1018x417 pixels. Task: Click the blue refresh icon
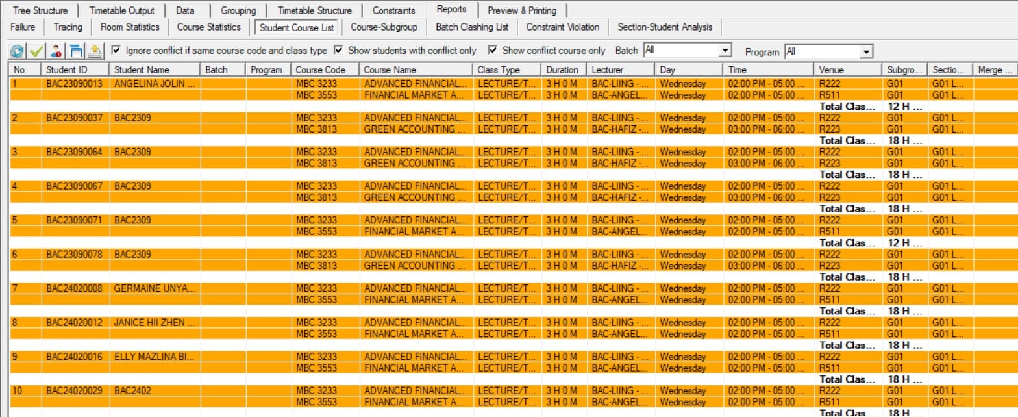point(18,51)
